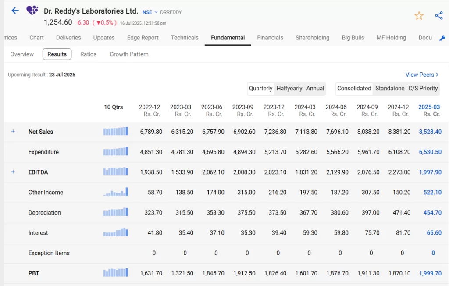The width and height of the screenshot is (449, 286).
Task: Click PBT value 1,999.70
Action: tap(430, 273)
